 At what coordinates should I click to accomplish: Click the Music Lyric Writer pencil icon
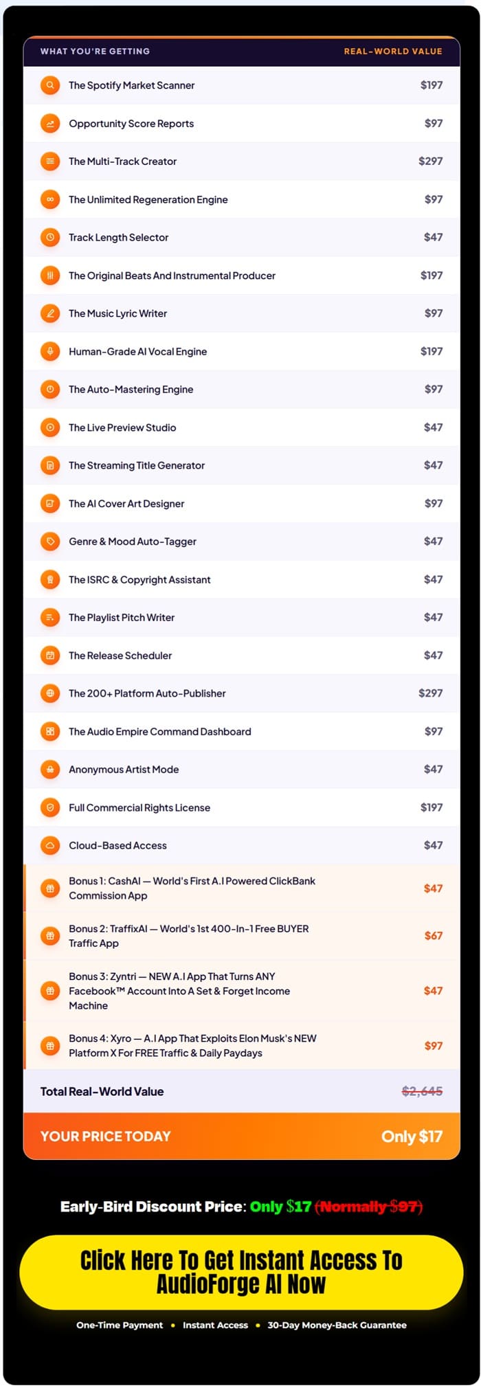coord(50,313)
